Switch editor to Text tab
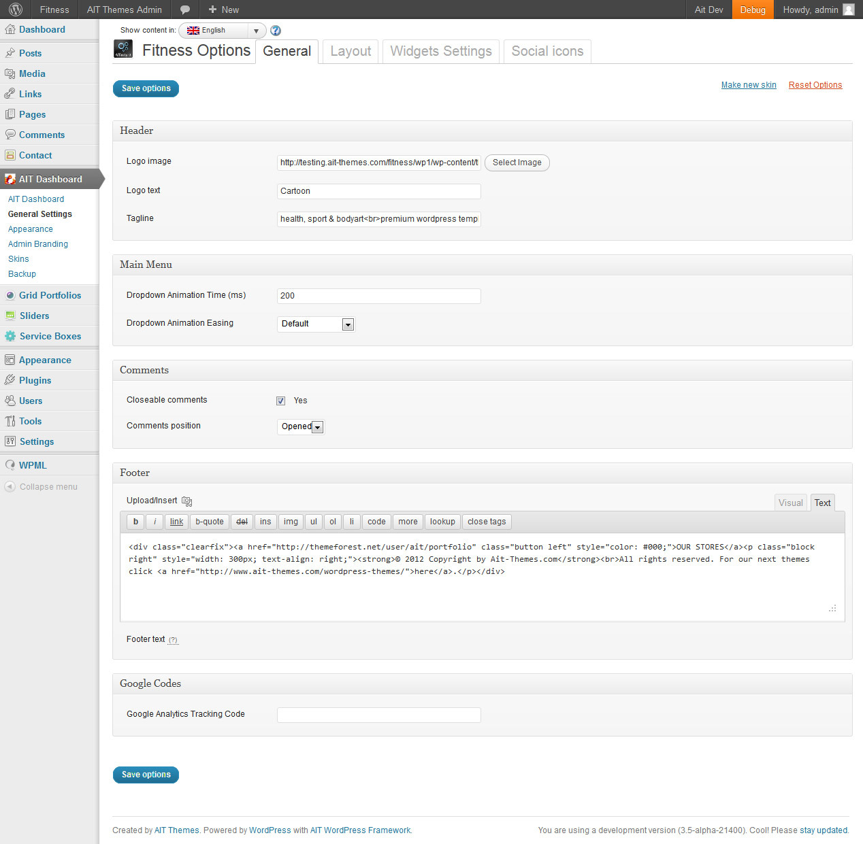Viewport: 863px width, 844px height. (x=823, y=503)
